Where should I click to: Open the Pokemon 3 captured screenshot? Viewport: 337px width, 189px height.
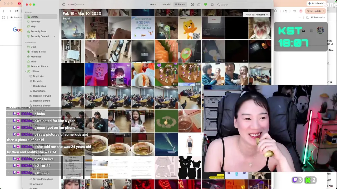pyautogui.click(x=143, y=28)
